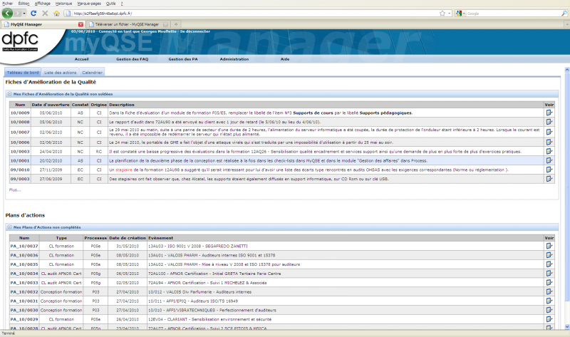Collapse Mes Fiches d'Amélioration non soldées panel

point(10,94)
